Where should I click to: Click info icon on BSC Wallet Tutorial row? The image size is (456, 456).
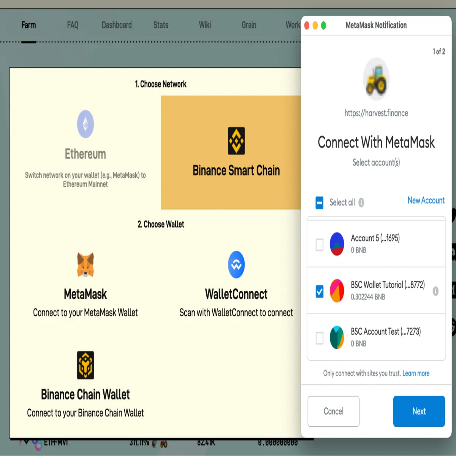click(x=435, y=291)
